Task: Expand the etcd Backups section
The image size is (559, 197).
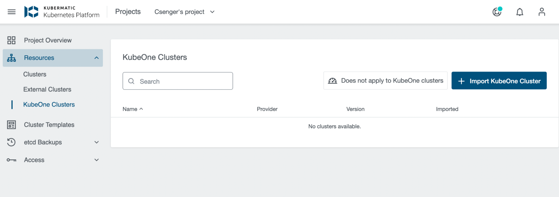Action: point(96,142)
